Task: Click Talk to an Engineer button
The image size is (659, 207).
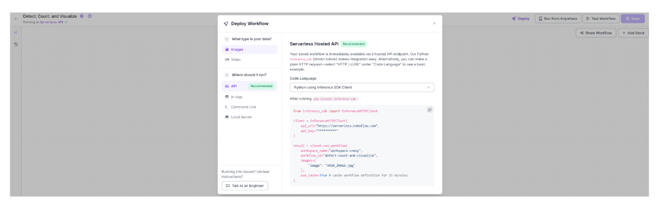Action: click(245, 185)
